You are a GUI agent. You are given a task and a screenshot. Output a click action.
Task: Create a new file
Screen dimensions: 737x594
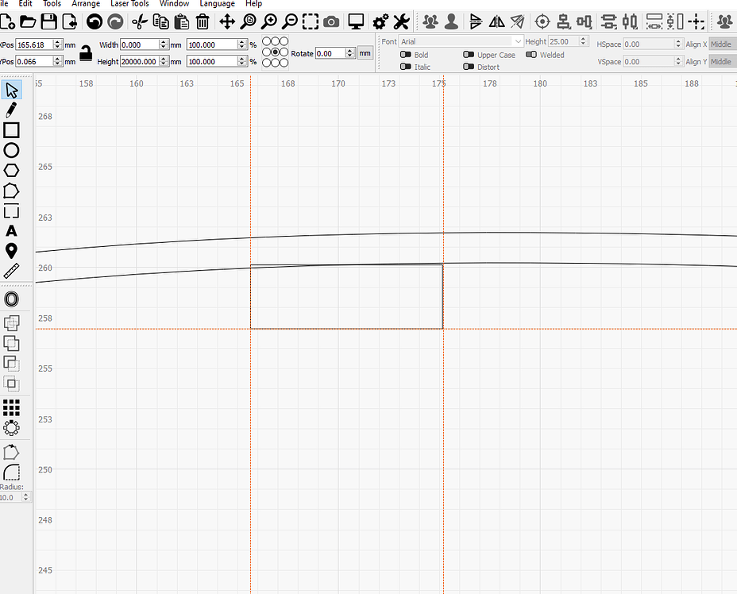[x=6, y=21]
